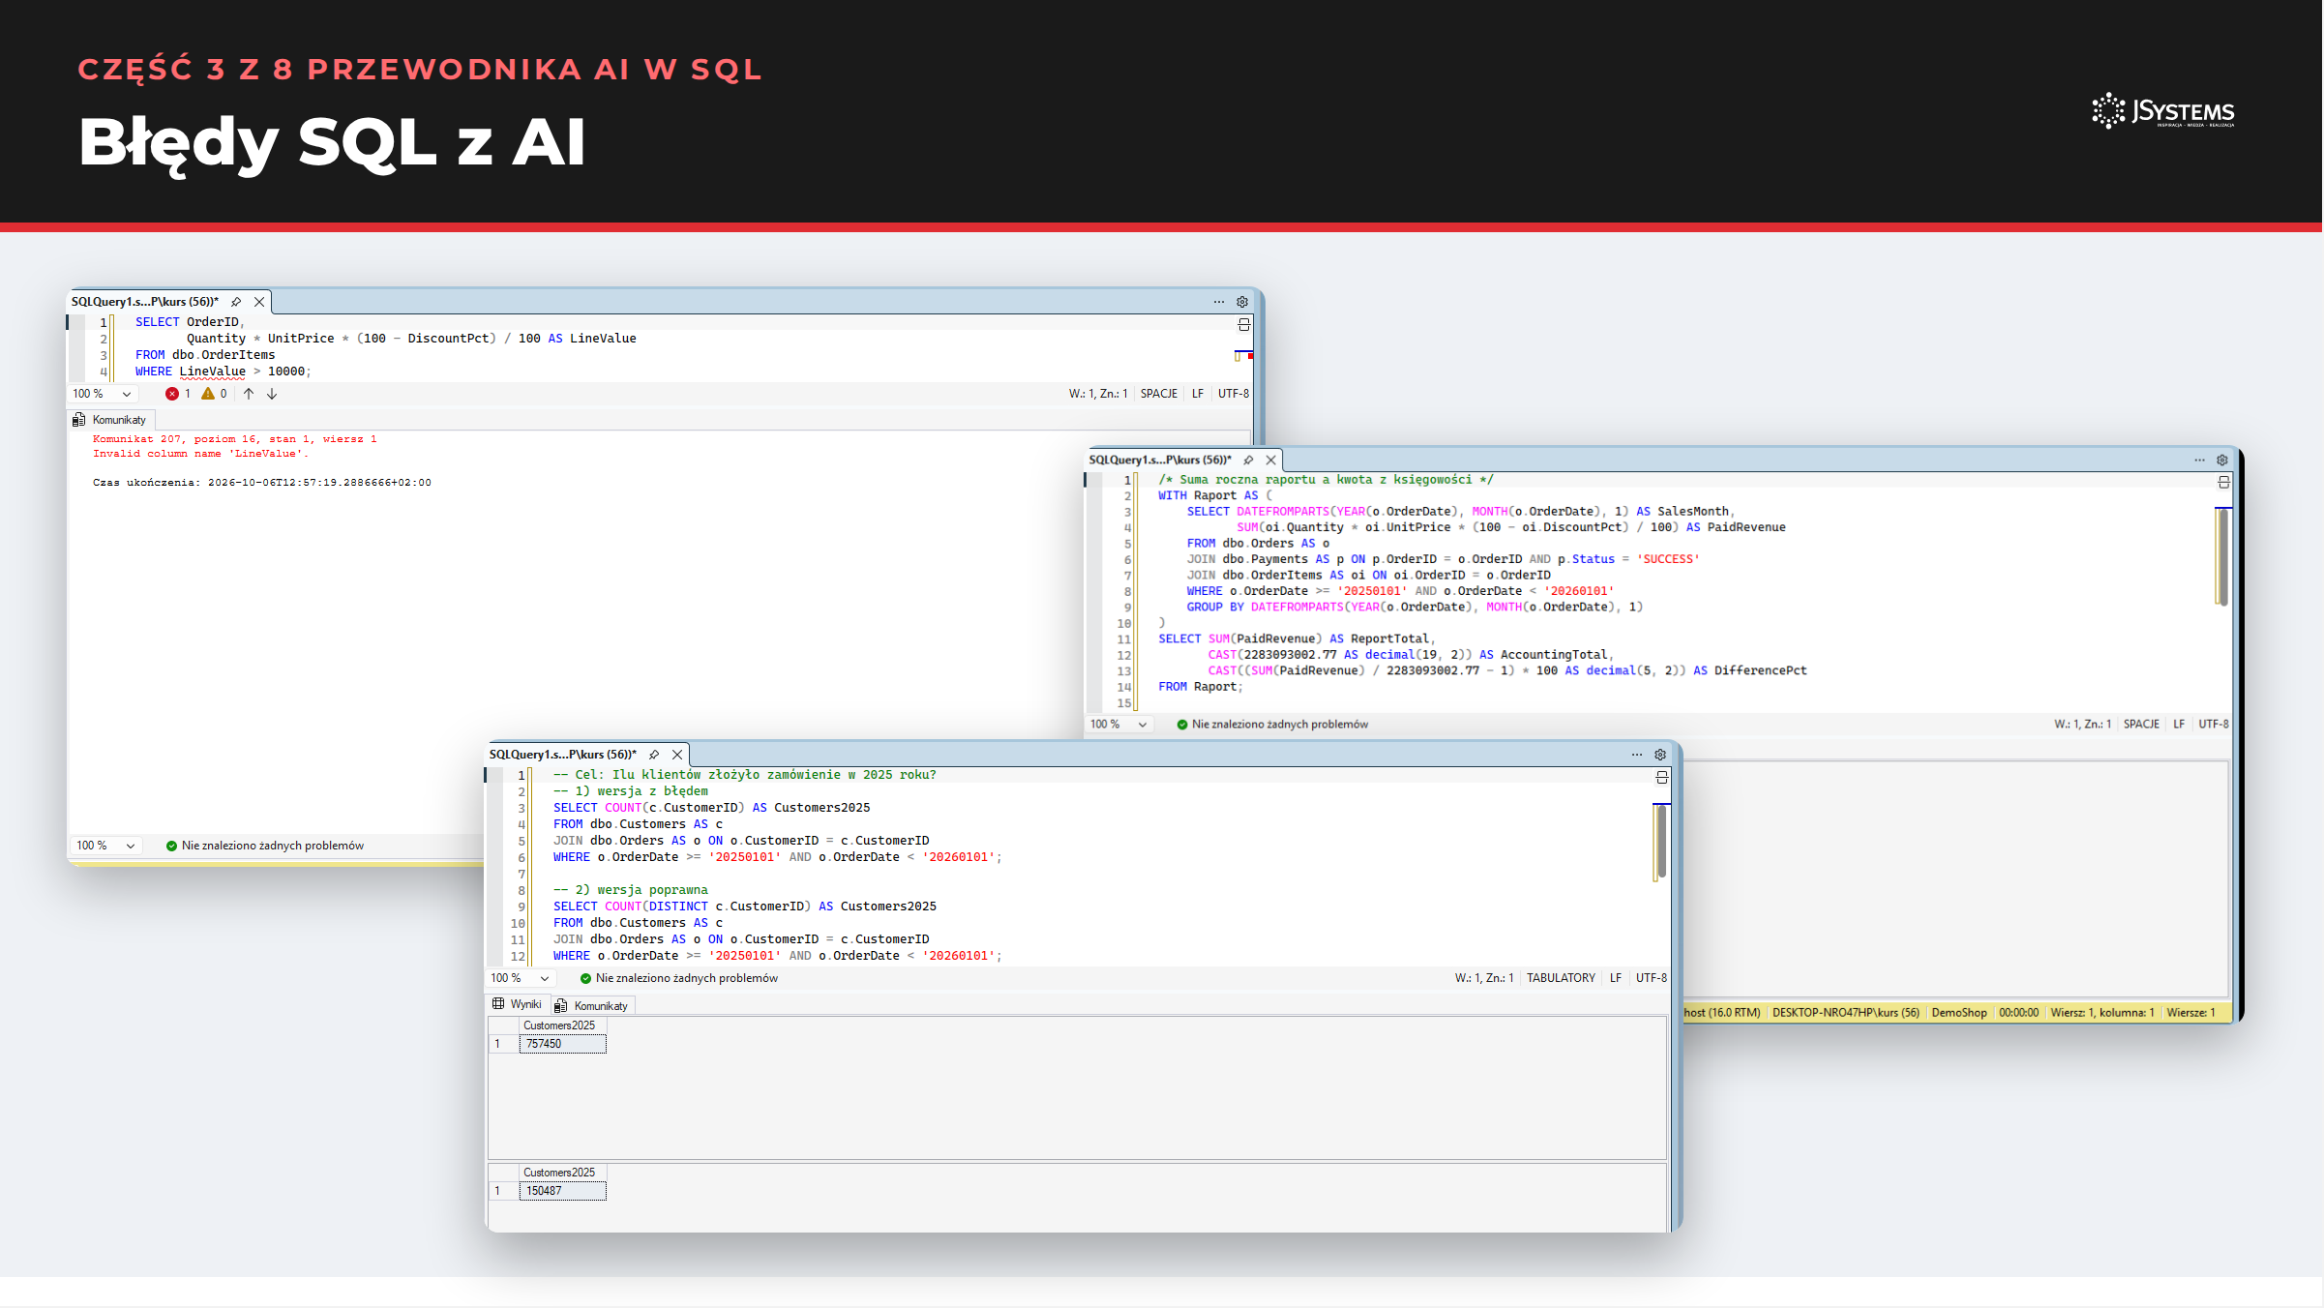This screenshot has width=2324, height=1308.
Task: Go to previous issue with the up arrow
Action: click(x=249, y=394)
